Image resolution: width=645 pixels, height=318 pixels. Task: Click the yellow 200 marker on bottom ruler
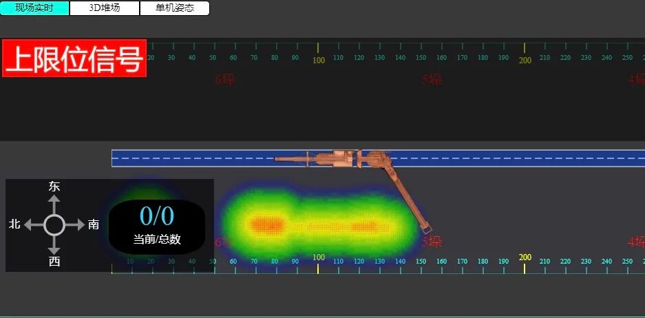(525, 257)
